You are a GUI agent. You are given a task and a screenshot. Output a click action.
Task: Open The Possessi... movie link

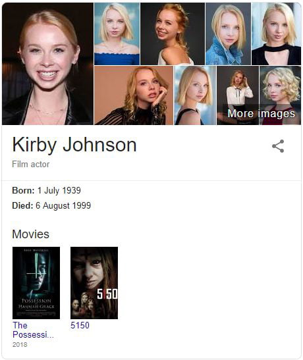33,330
